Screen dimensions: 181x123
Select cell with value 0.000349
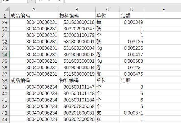[132, 22]
